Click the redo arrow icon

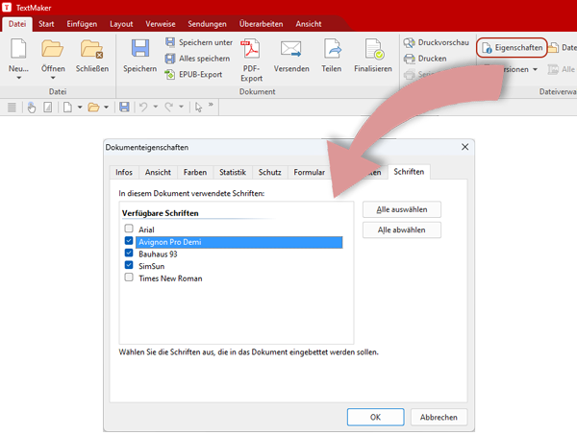click(169, 107)
